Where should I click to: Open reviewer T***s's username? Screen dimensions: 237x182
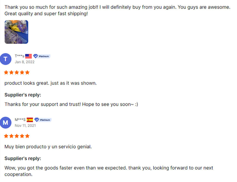(20, 56)
